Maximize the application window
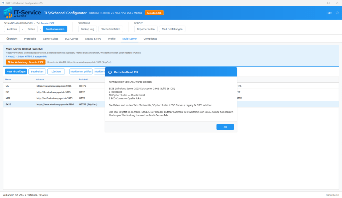Viewport: 342px width, 198px height. 328,3
